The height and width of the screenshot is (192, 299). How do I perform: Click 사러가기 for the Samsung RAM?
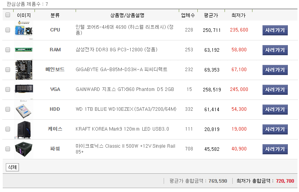(275, 50)
